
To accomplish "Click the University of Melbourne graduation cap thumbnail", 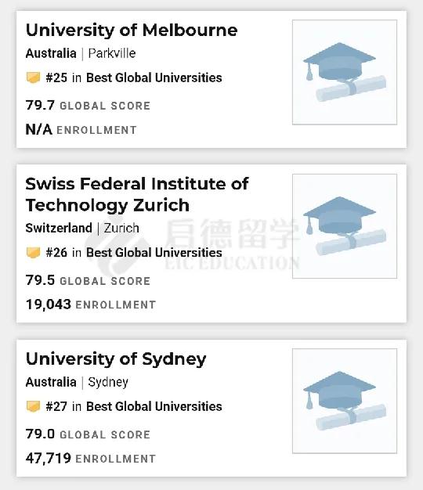I will [x=345, y=72].
